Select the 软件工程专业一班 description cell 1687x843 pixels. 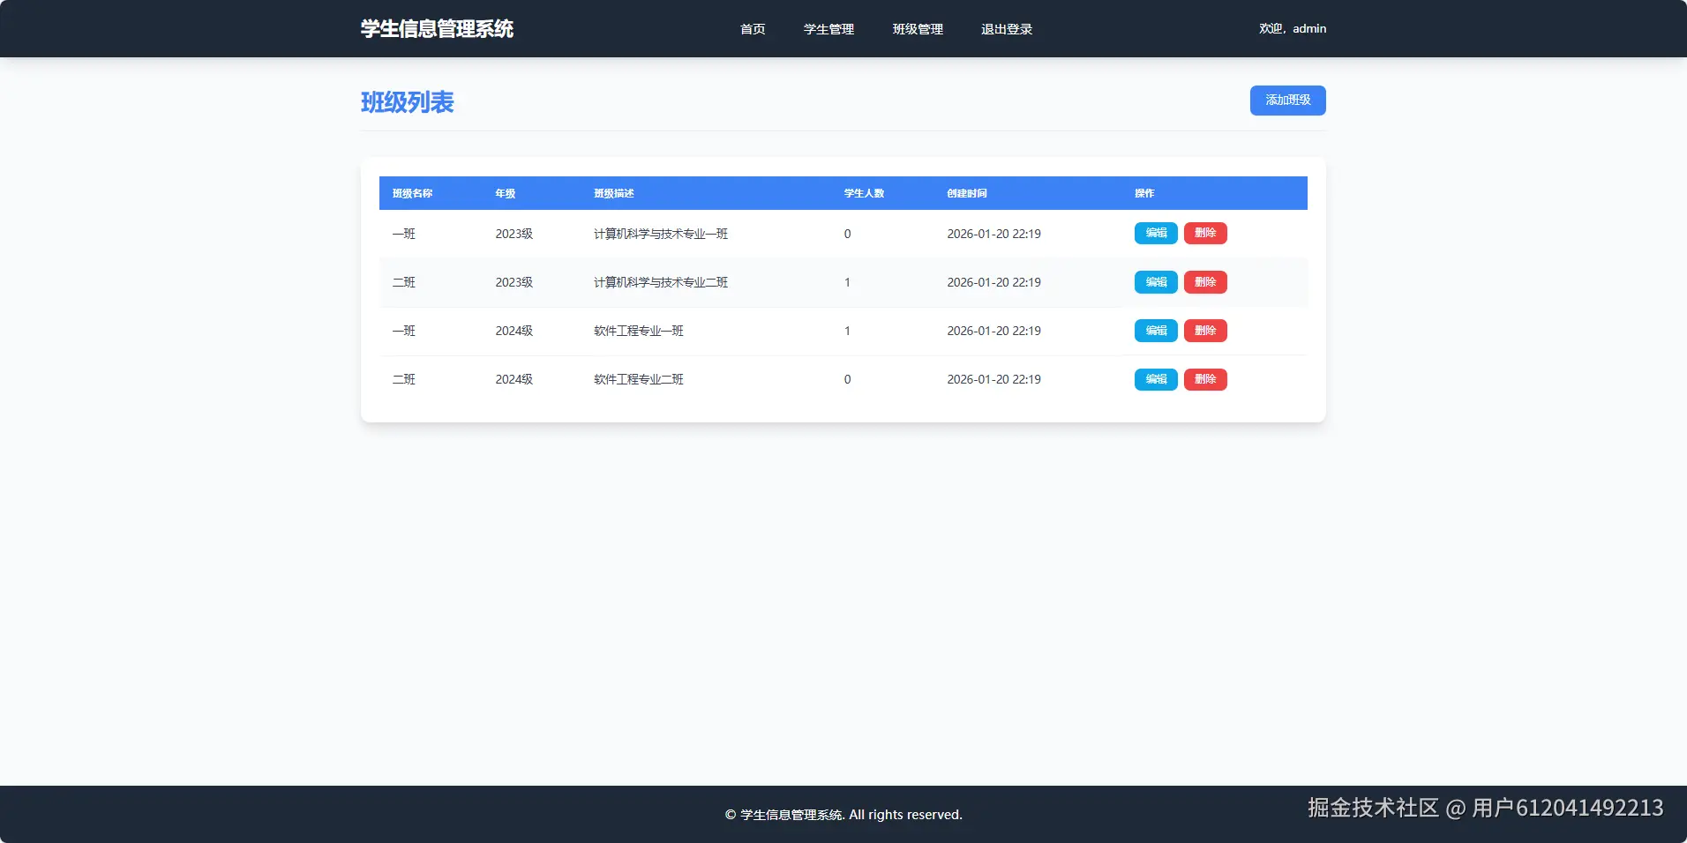point(640,331)
